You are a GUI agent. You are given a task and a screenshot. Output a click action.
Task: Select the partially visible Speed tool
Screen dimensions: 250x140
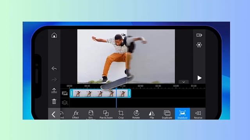tap(62, 115)
